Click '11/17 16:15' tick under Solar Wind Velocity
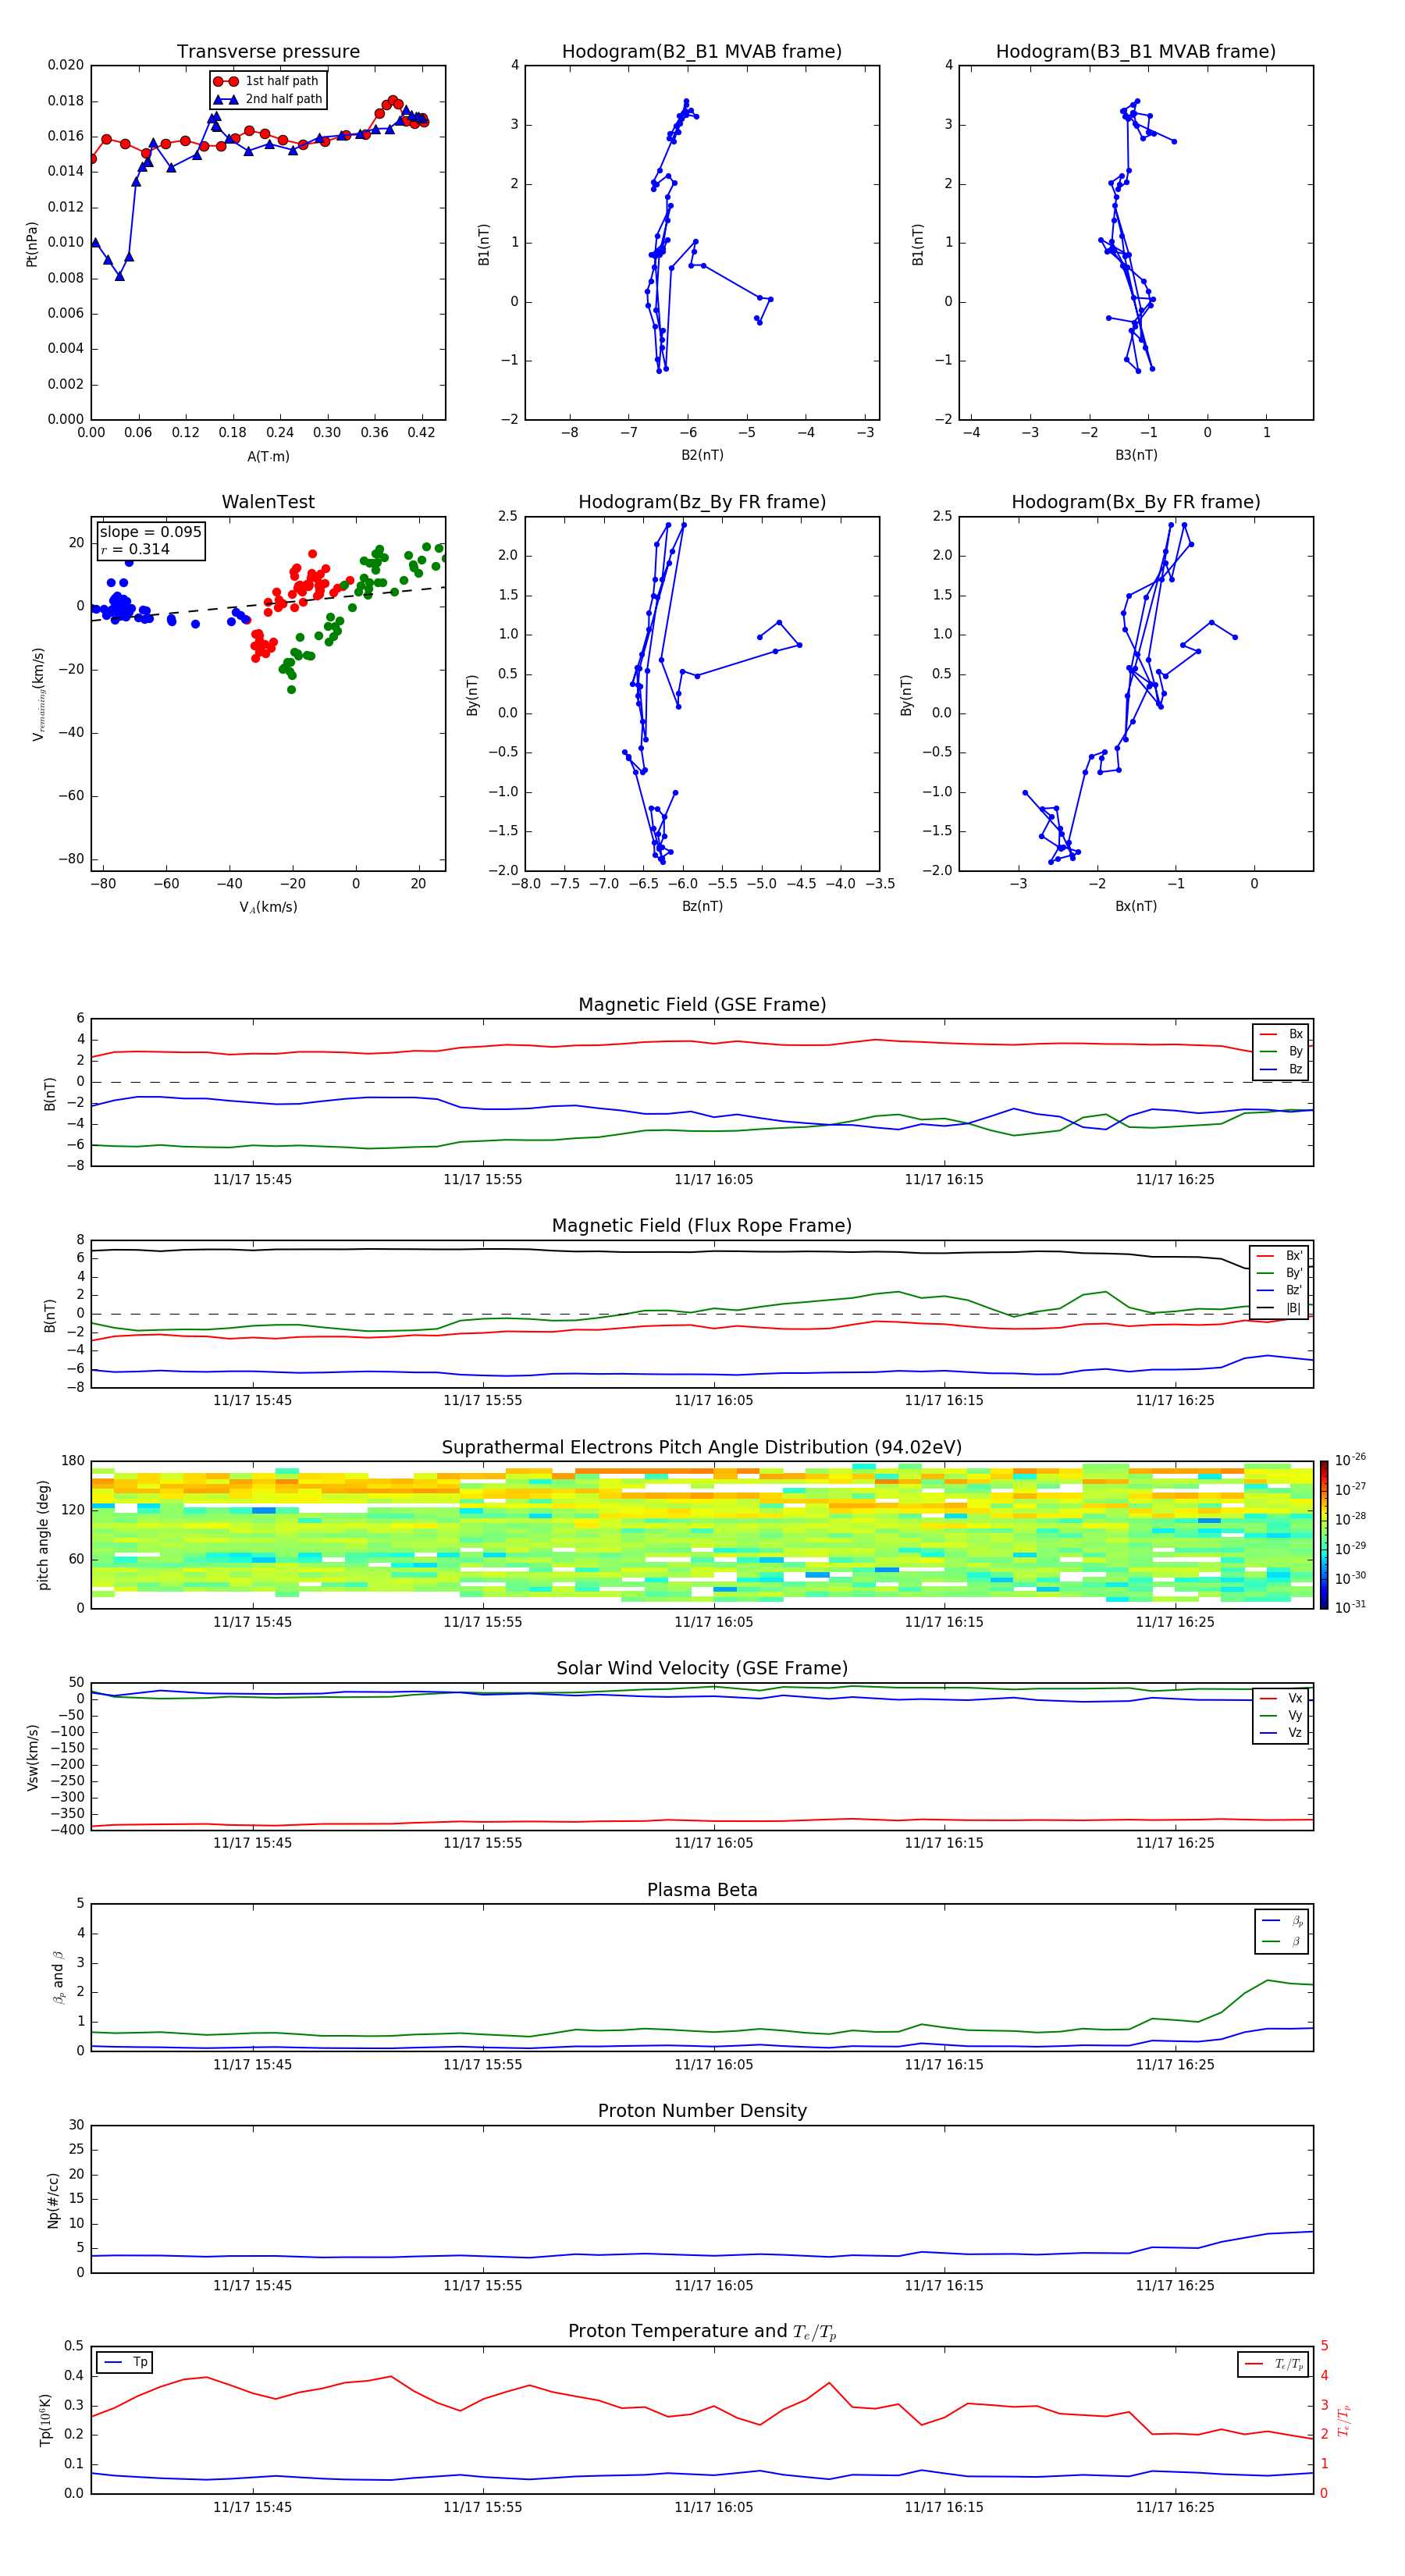The width and height of the screenshot is (1405, 2576). (944, 1843)
